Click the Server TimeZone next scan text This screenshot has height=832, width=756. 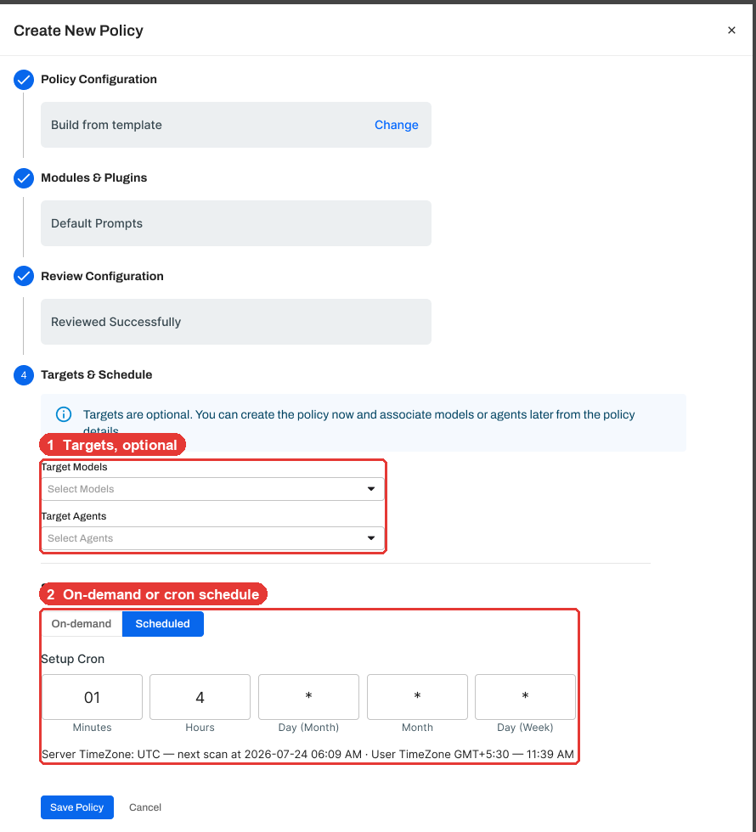(x=307, y=754)
